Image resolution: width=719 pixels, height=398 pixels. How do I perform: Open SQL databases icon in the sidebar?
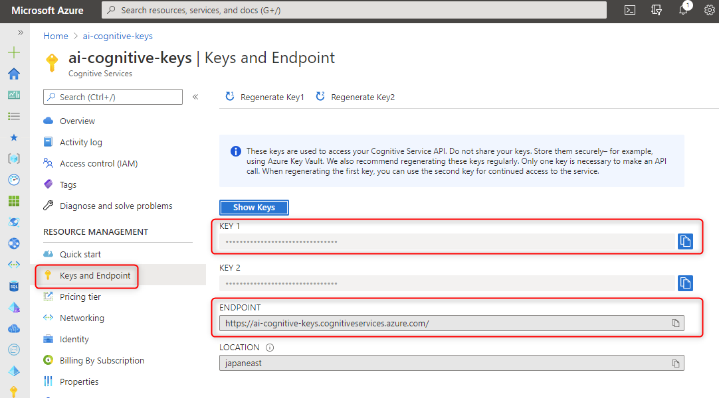[14, 286]
